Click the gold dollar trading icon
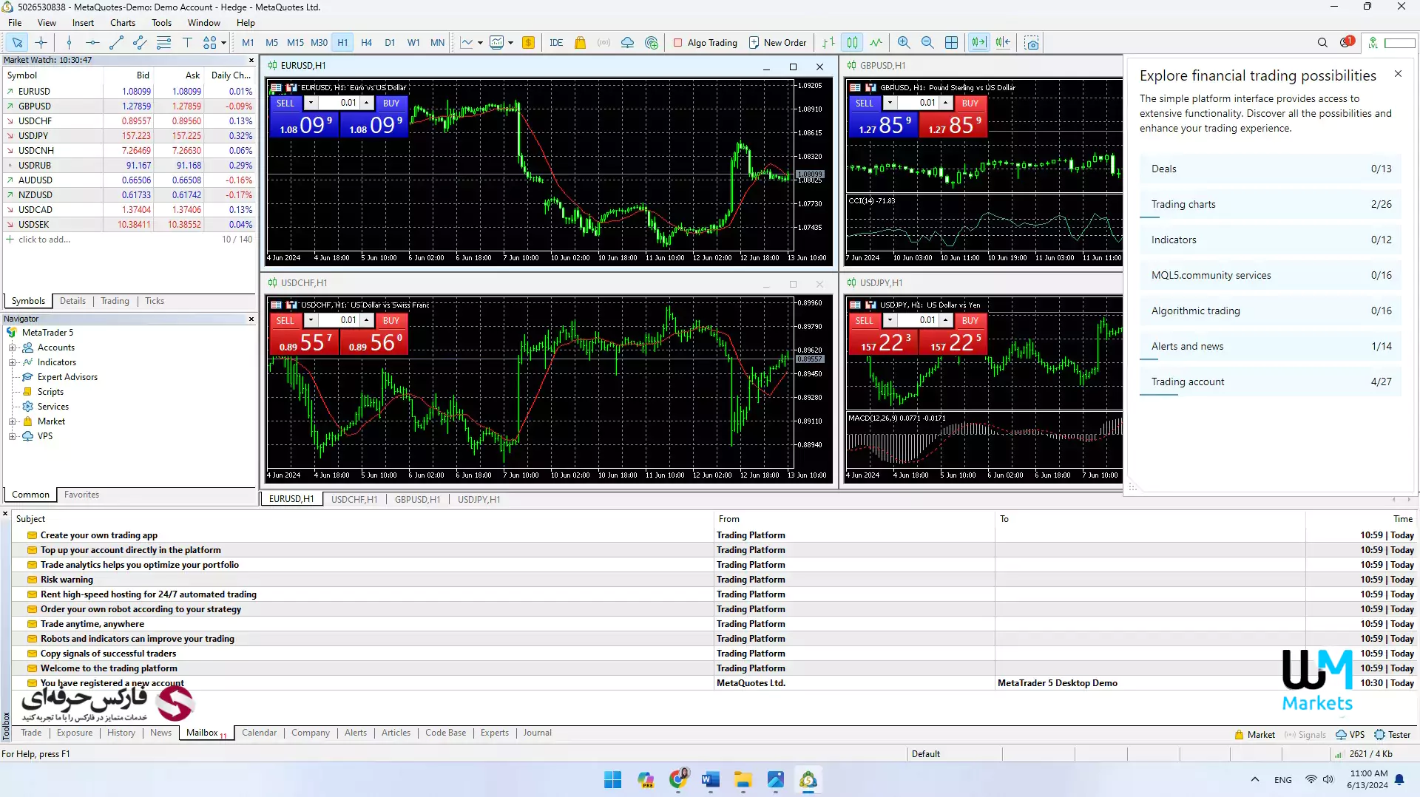 coord(528,43)
